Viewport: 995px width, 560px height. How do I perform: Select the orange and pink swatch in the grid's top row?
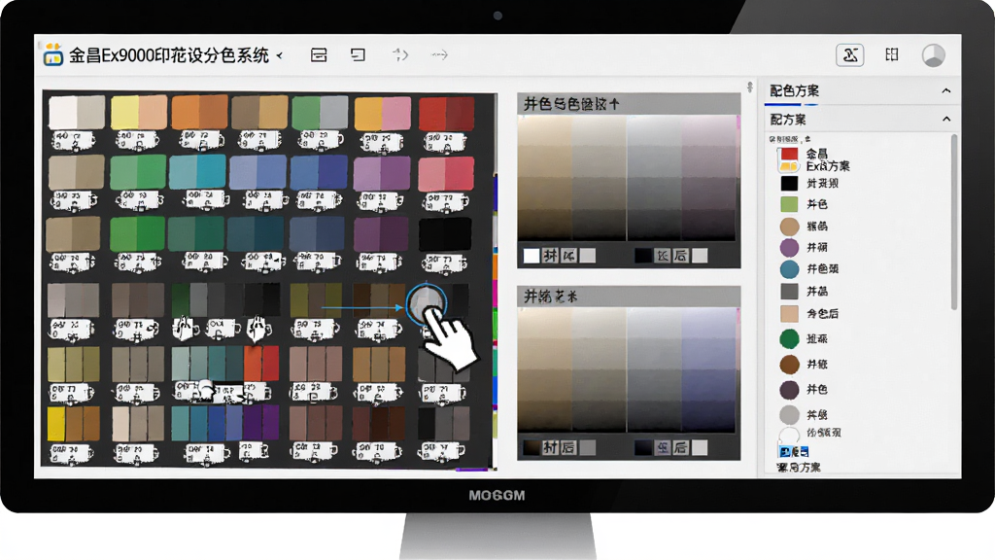(383, 115)
